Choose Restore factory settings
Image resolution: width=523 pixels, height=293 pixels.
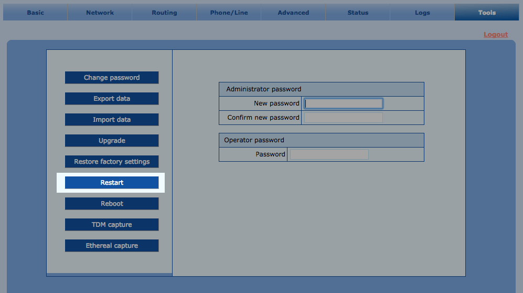click(112, 162)
